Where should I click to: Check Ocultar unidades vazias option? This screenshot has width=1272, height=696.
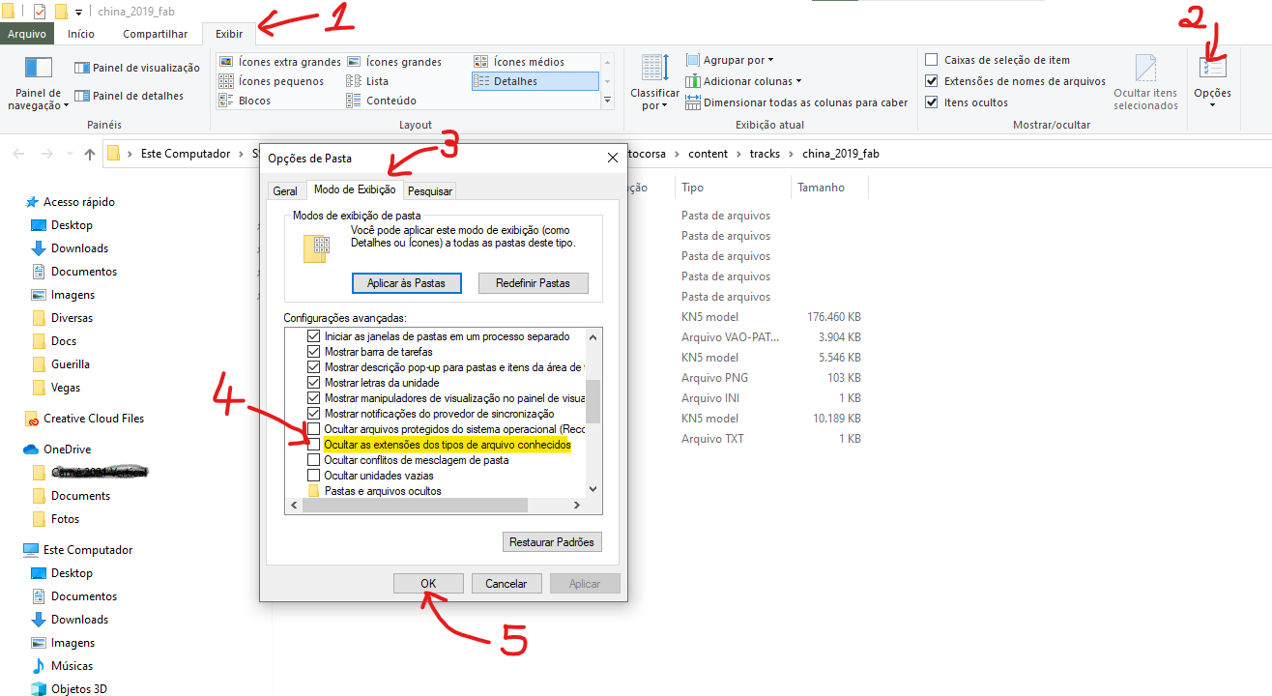[313, 476]
